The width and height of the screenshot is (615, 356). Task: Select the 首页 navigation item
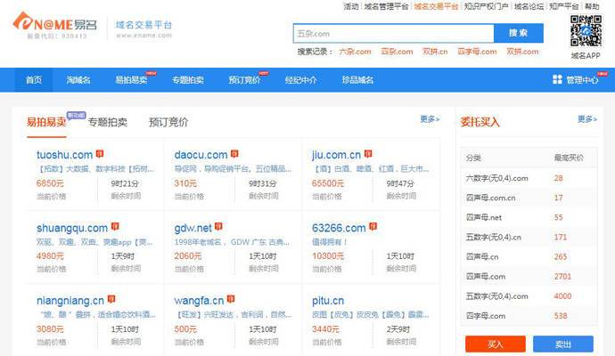coord(34,80)
